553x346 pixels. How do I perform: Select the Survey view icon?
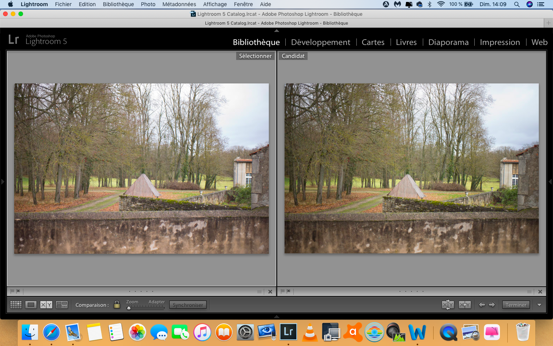62,305
